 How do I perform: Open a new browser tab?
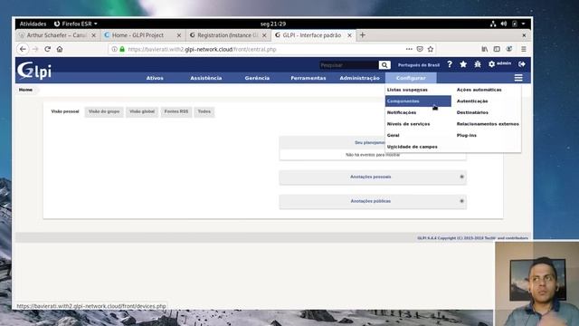click(363, 35)
